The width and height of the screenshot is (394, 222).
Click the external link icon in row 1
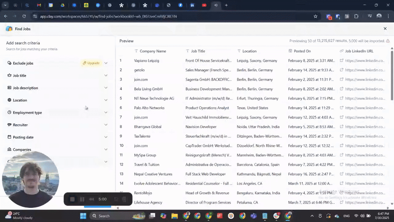(342, 61)
